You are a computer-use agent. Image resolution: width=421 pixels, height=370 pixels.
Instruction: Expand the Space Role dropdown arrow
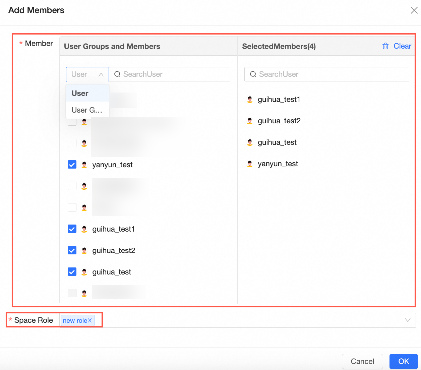coord(408,320)
